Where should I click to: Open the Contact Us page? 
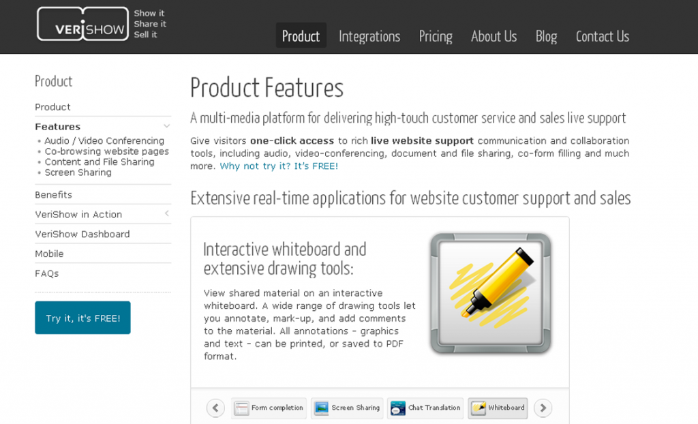point(603,36)
